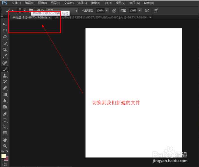Reset to default foreground and background colors
Image resolution: width=199 pixels, height=167 pixels.
pyautogui.click(x=2, y=151)
